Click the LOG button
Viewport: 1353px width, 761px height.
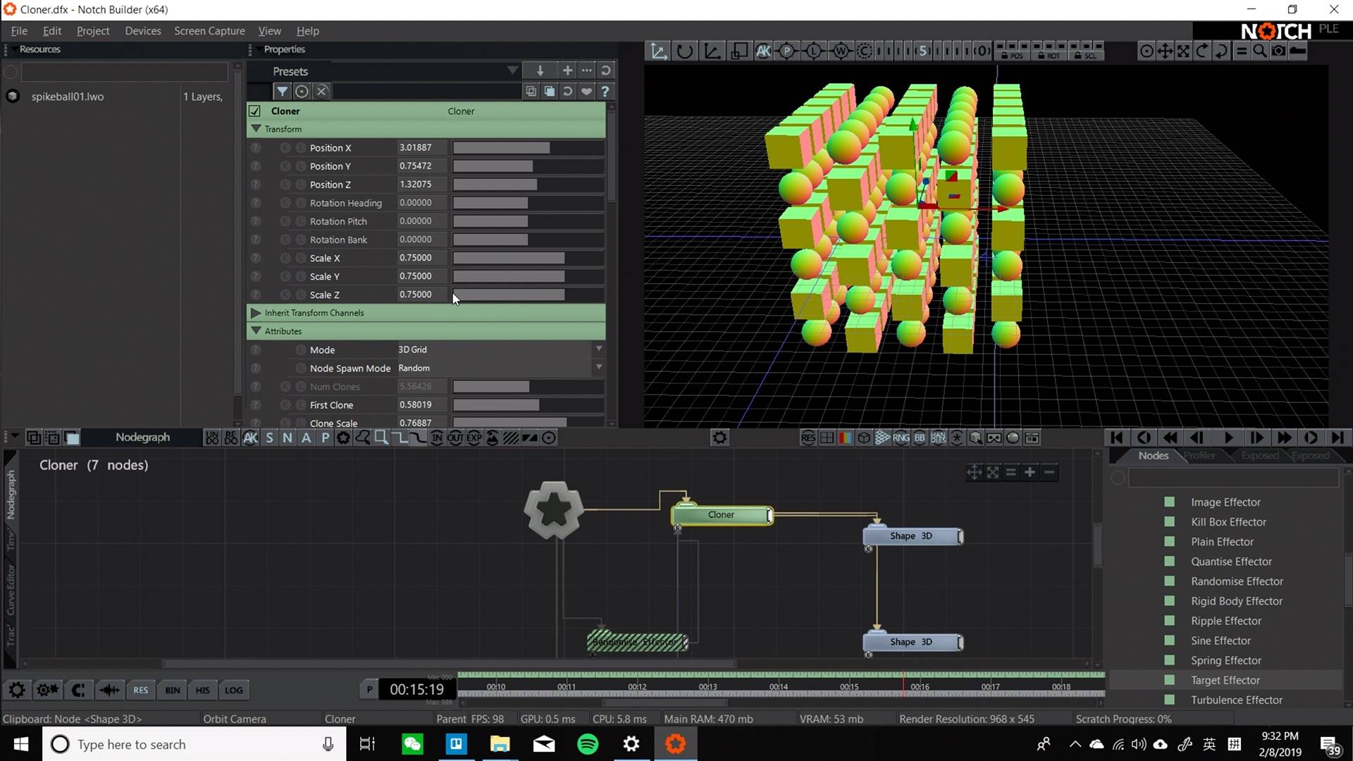pyautogui.click(x=233, y=690)
